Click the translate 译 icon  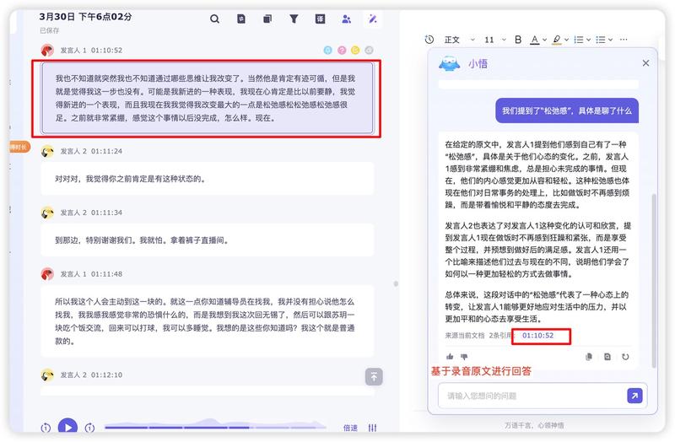click(x=320, y=19)
